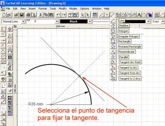Click the Black color swatch box
The image size is (165, 126).
pyautogui.click(x=74, y=21)
